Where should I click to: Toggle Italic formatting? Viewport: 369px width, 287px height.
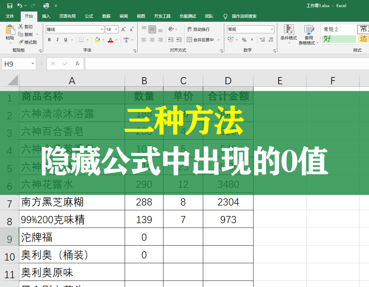tap(57, 40)
